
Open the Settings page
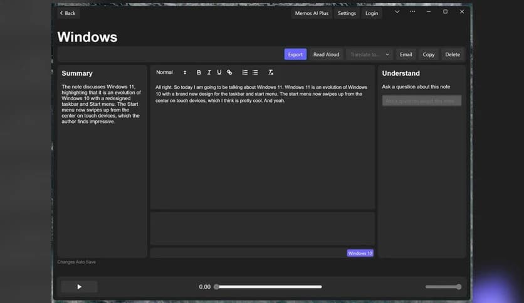(x=347, y=13)
